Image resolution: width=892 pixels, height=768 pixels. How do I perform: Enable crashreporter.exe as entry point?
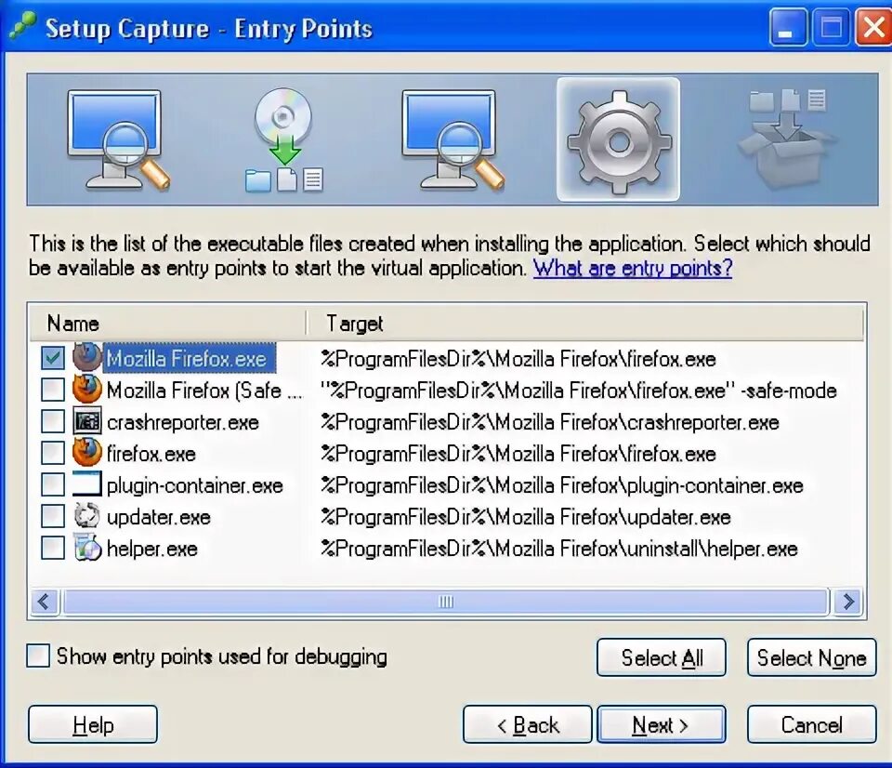(53, 422)
